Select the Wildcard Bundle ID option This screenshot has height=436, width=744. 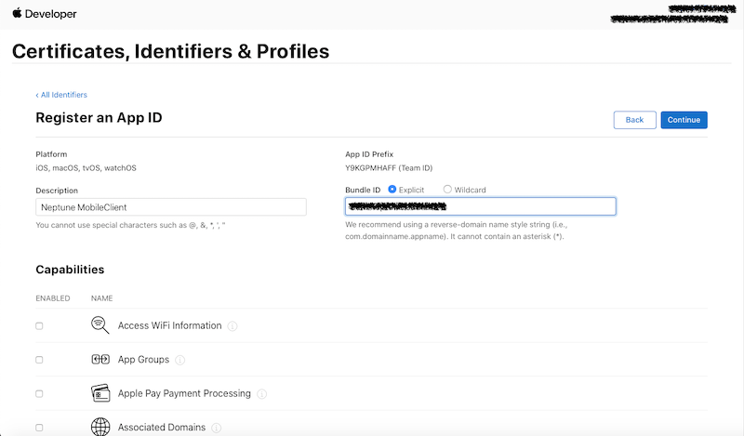447,190
